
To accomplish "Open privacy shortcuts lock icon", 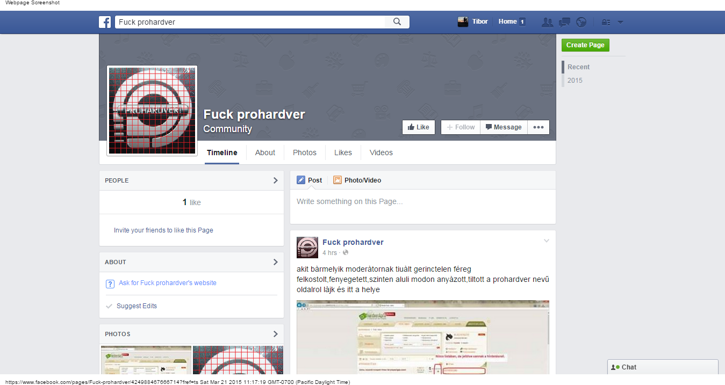I will tap(606, 23).
